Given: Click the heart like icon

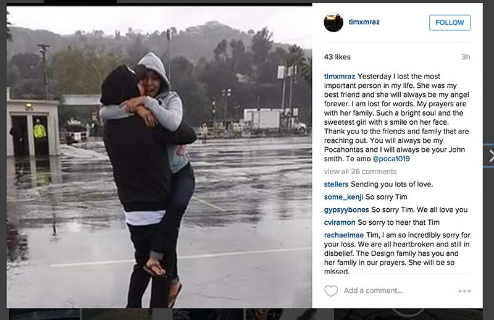Looking at the screenshot, I should (331, 291).
